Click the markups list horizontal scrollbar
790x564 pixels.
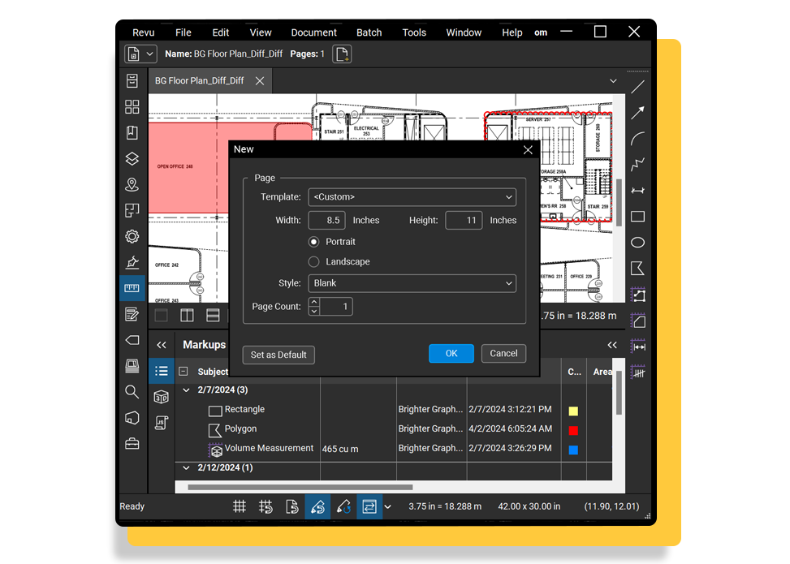coord(300,487)
